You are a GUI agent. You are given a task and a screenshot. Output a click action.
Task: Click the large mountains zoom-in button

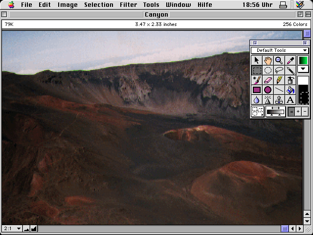pos(34,229)
